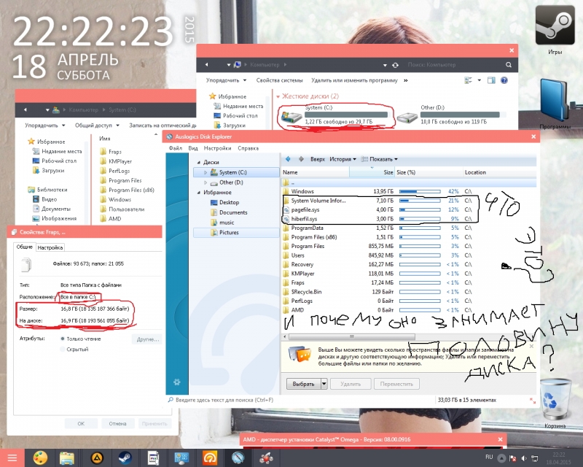Open the file explorer taskbar icon

tap(67, 458)
